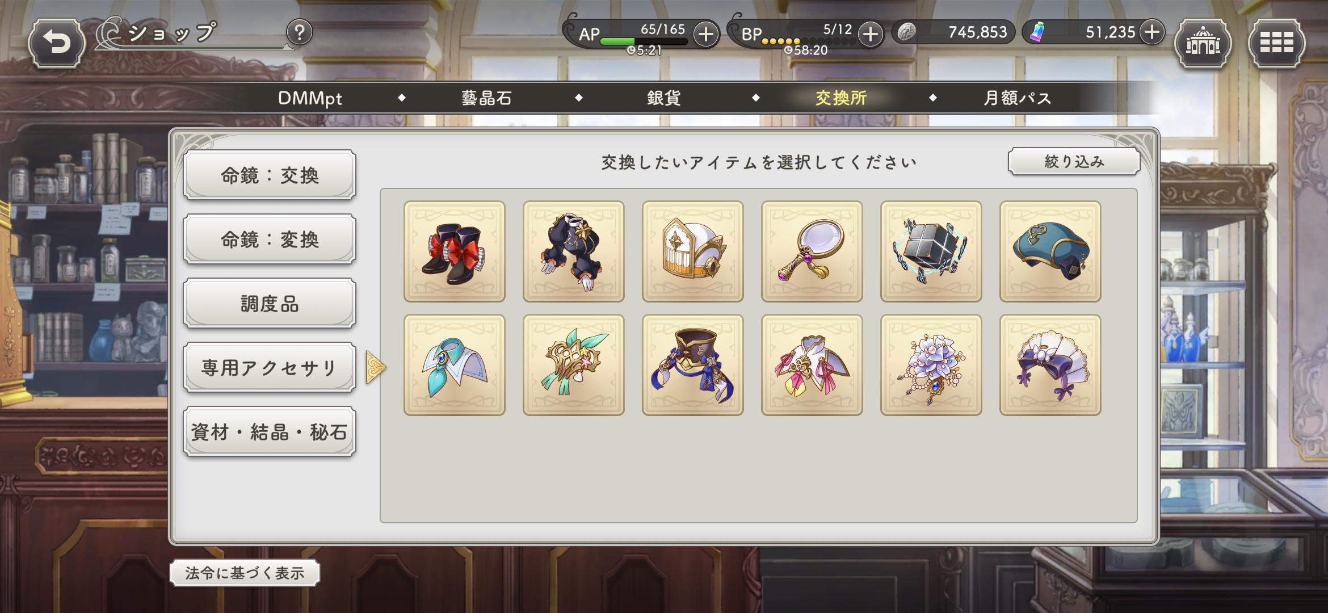1328x613 pixels.
Task: Open the grid menu icon
Action: 1276,43
